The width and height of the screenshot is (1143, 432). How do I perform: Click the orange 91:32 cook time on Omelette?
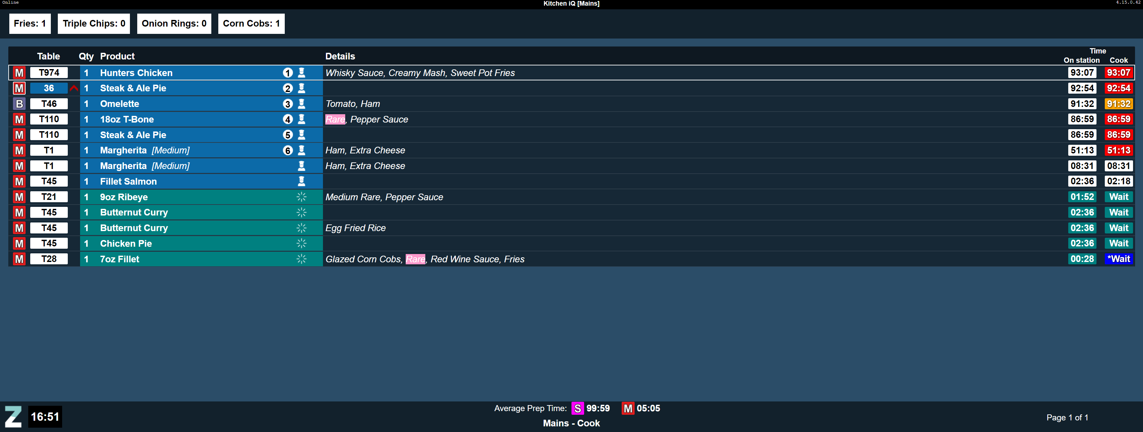[x=1118, y=104]
